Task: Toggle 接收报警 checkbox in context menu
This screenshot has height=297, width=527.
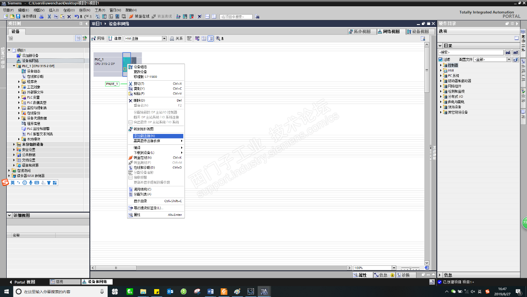Action: pos(131,177)
